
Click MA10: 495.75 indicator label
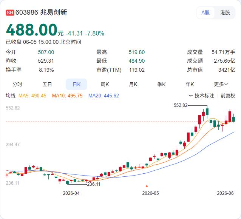pos(67,96)
